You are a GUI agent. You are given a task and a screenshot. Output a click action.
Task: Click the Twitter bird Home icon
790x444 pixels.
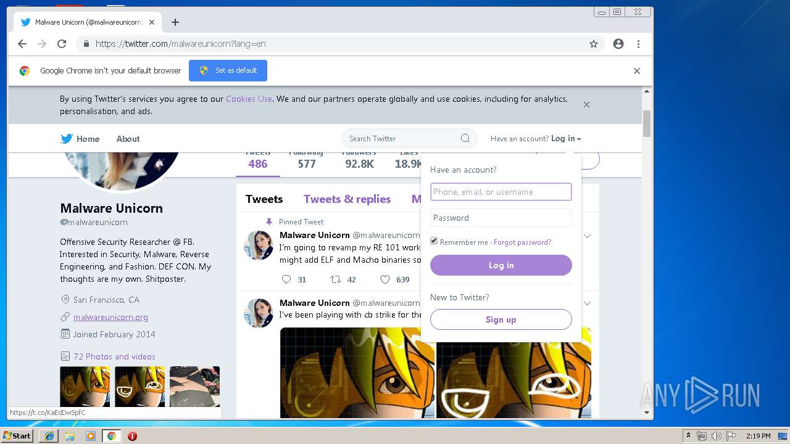pos(67,139)
